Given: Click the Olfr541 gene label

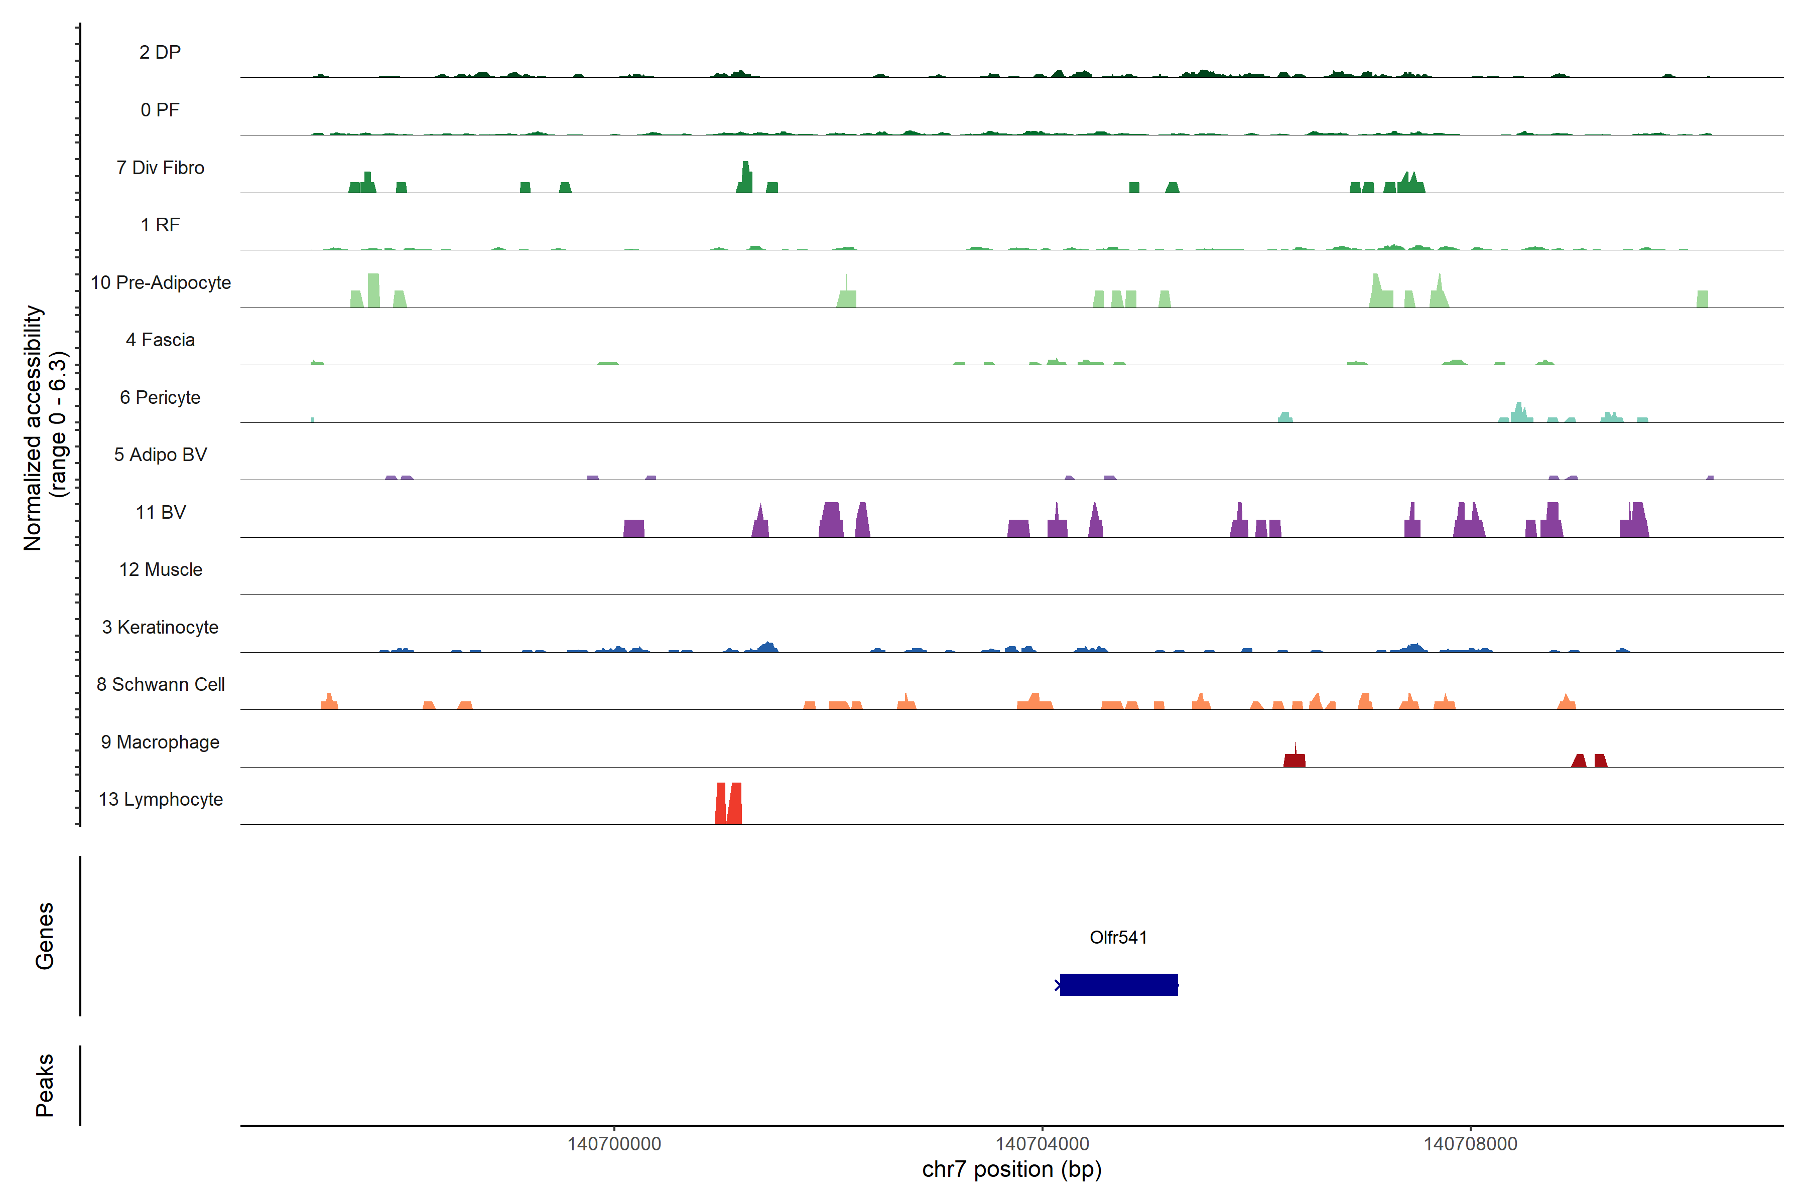Looking at the screenshot, I should pos(1118,937).
